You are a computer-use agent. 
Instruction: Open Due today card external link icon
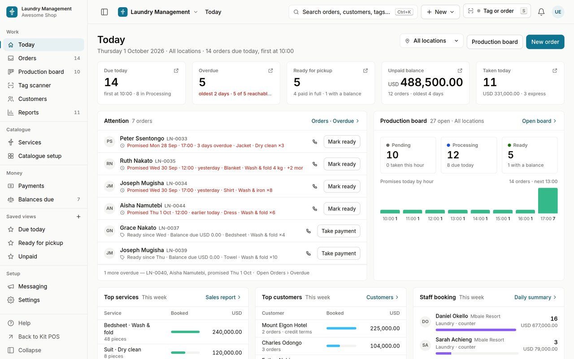(176, 70)
